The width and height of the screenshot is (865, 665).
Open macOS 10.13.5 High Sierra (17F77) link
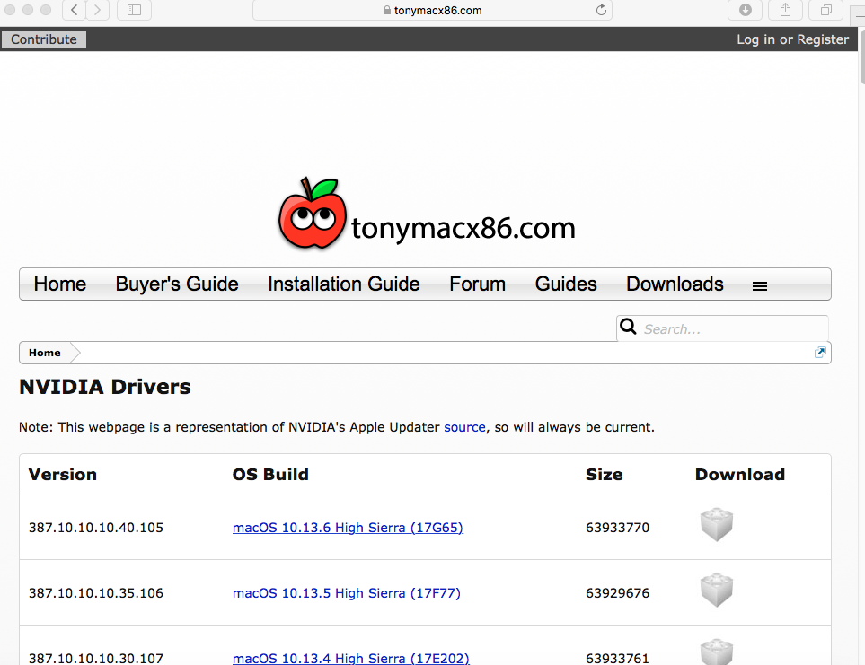coord(347,593)
